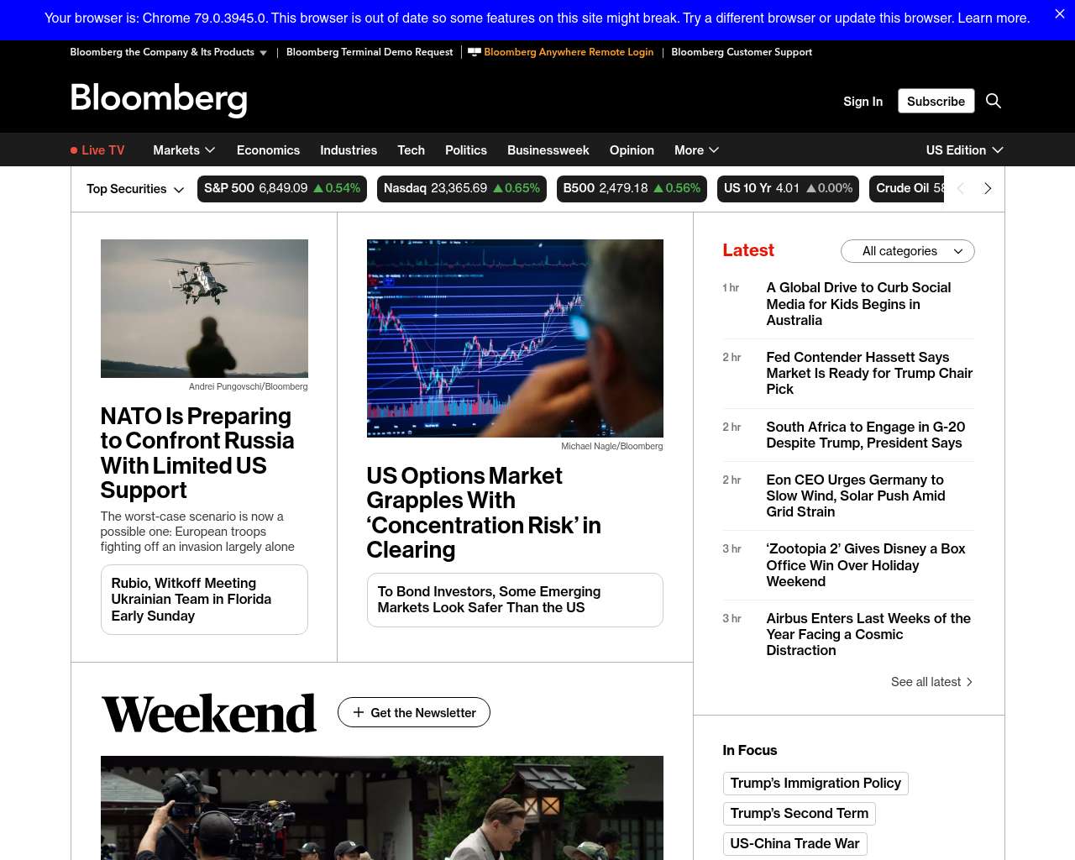Click the Bloomberg Anywhere Remote Login icon

(475, 52)
